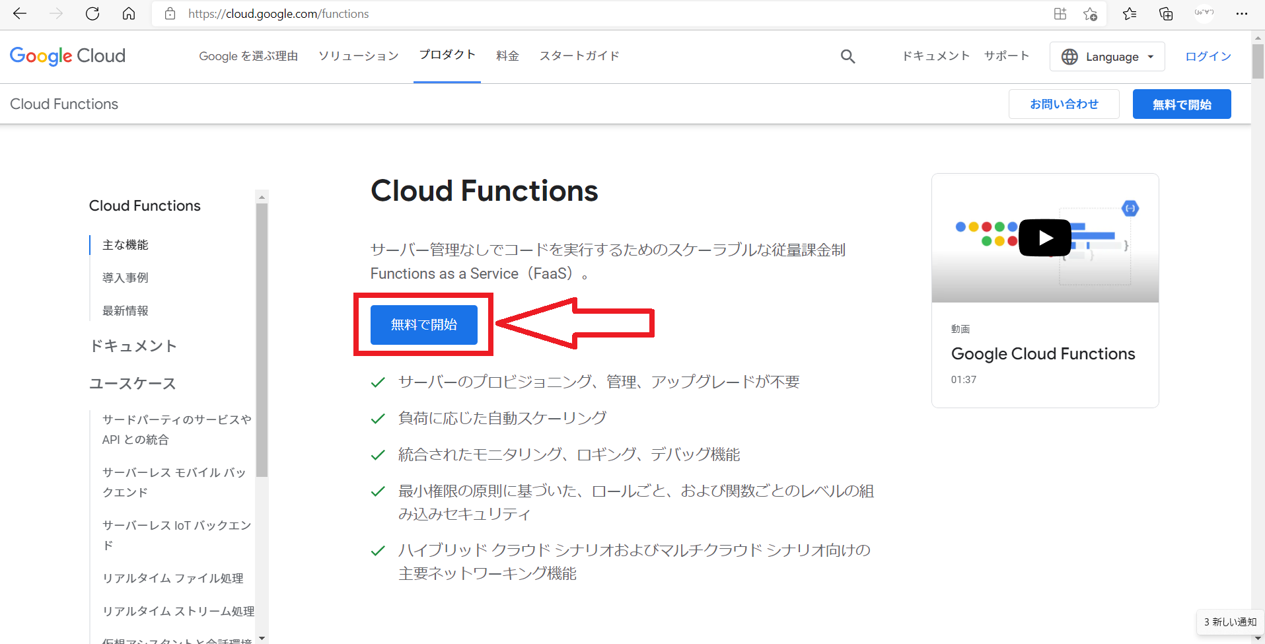Click the Google Cloud logo
This screenshot has width=1265, height=644.
[x=67, y=56]
